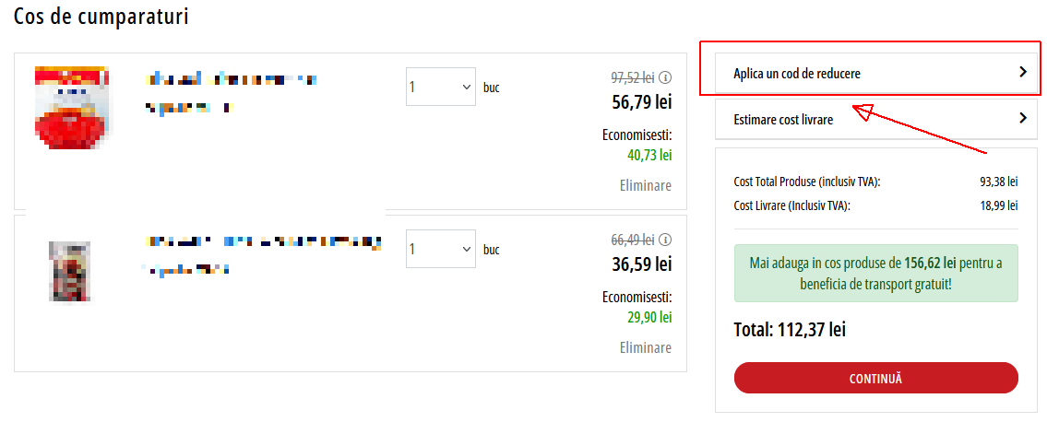Image resolution: width=1047 pixels, height=422 pixels.
Task: Remove first product via Eliminare link
Action: [x=645, y=185]
